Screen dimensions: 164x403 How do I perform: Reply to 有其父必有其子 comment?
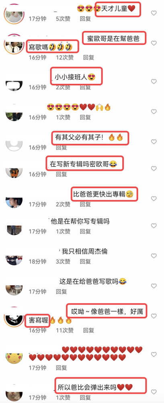[61, 147]
